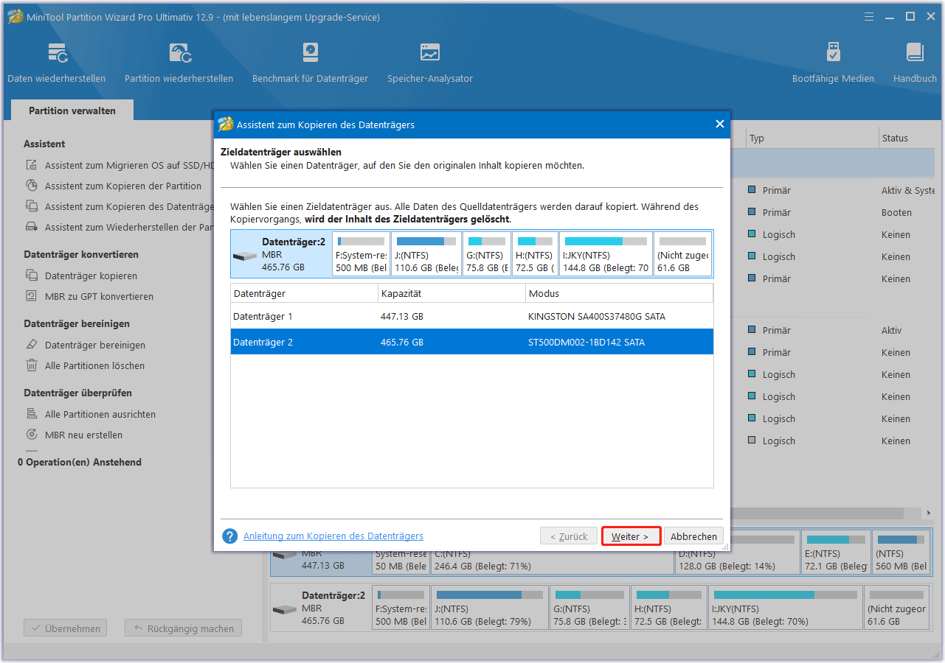Switch to Partition verwalten tab
This screenshot has width=945, height=663.
click(x=72, y=110)
